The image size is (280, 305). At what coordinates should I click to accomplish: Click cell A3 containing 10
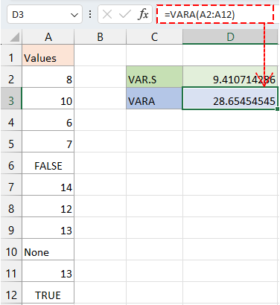pos(48,98)
